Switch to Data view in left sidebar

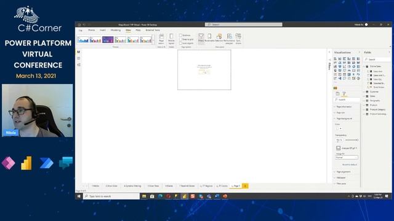tap(79, 58)
